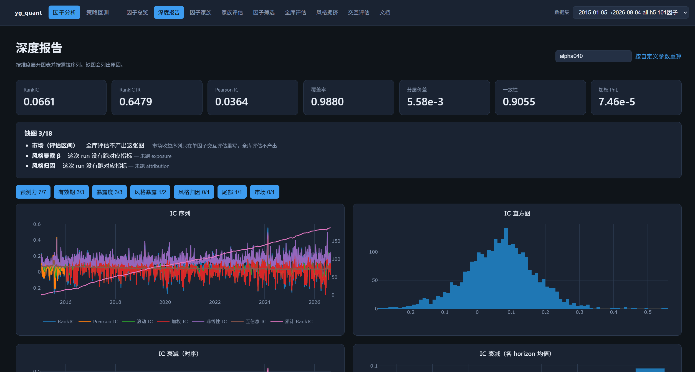Toggle the 有效期 3/3 dimension chip
Screen dimensions: 695x372
71,192
